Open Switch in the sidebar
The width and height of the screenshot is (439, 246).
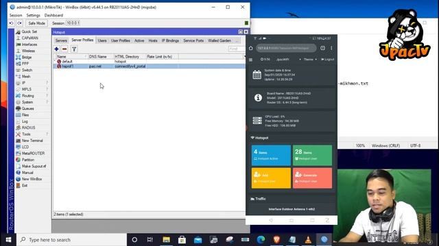click(27, 70)
